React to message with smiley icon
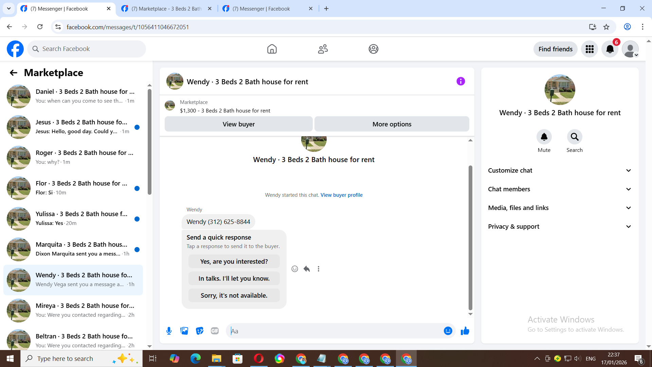The width and height of the screenshot is (652, 367). 295,269
